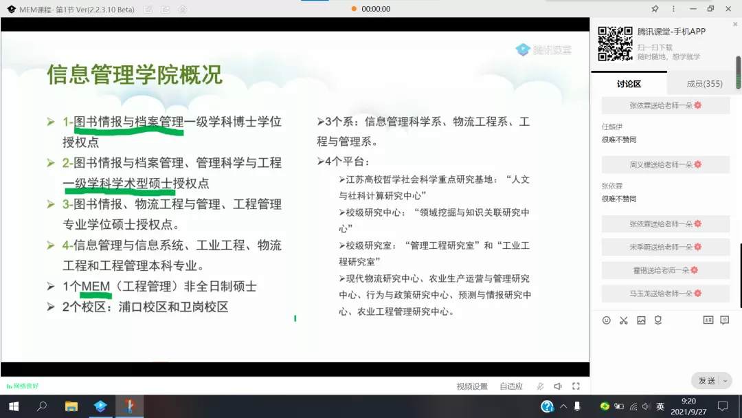Open the emoji picker in chat
Screen dimensions: 742x418
[x=606, y=320]
